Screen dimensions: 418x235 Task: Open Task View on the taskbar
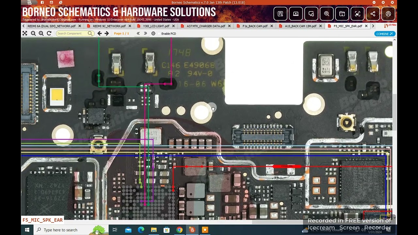tap(115, 230)
